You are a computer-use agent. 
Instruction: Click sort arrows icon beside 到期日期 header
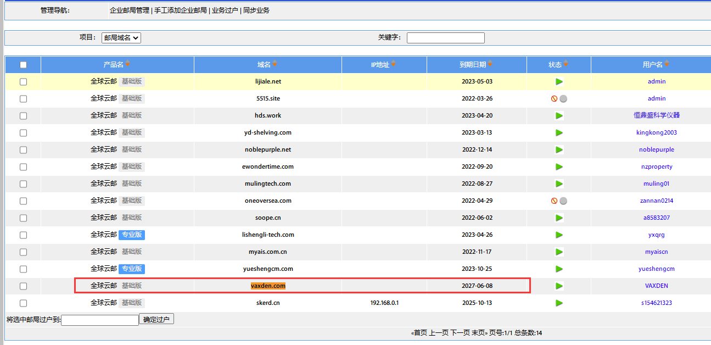tap(490, 64)
